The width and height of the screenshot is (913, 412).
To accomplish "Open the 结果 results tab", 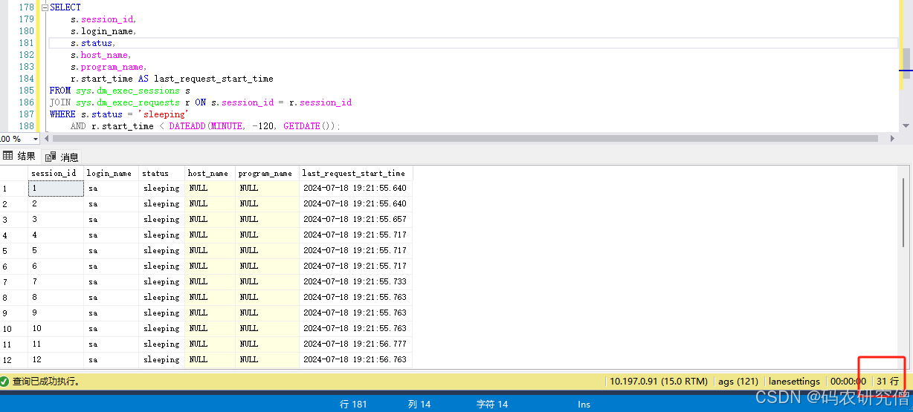I will (19, 156).
